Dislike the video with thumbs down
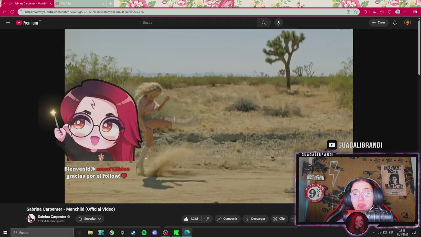The image size is (421, 237). pos(207,219)
